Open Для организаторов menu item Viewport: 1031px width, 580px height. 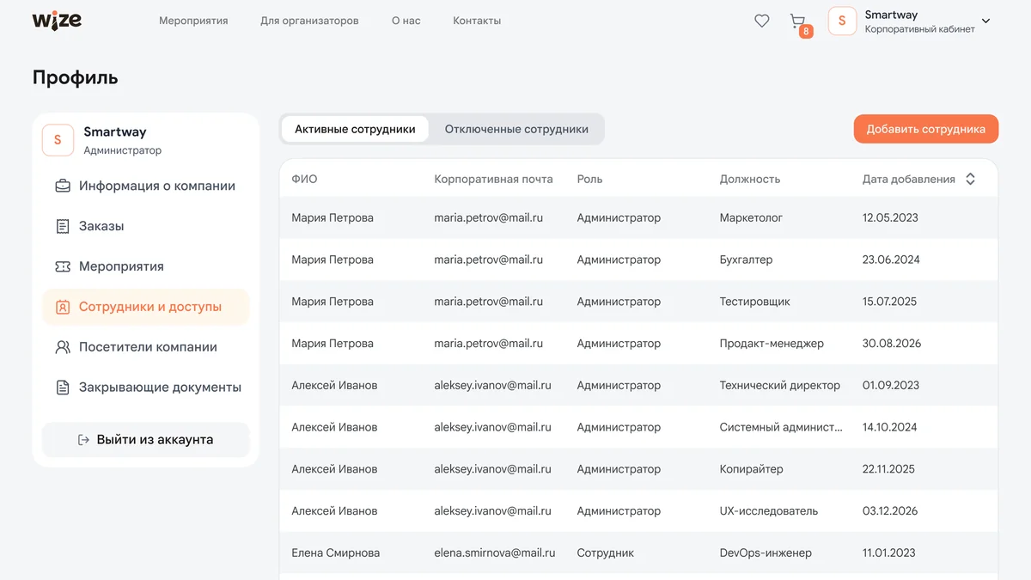[x=309, y=21]
